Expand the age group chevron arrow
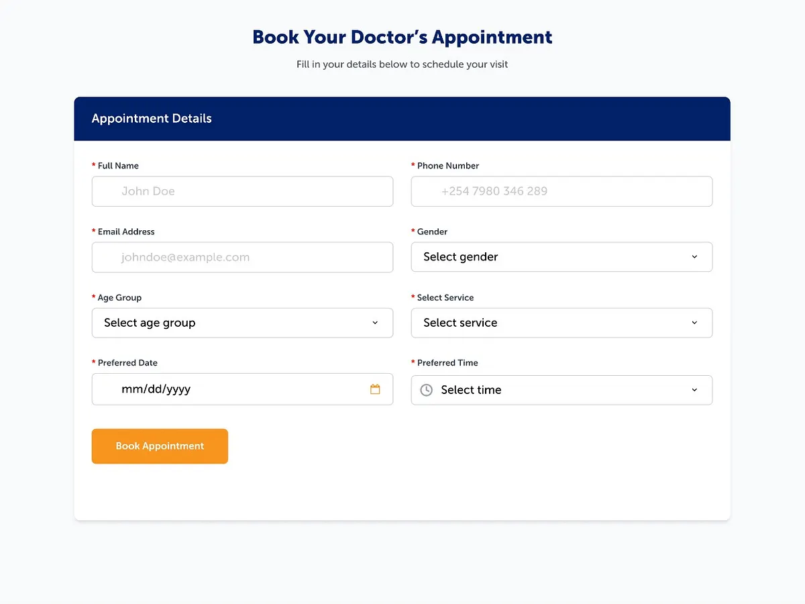The height and width of the screenshot is (604, 805). pos(375,323)
